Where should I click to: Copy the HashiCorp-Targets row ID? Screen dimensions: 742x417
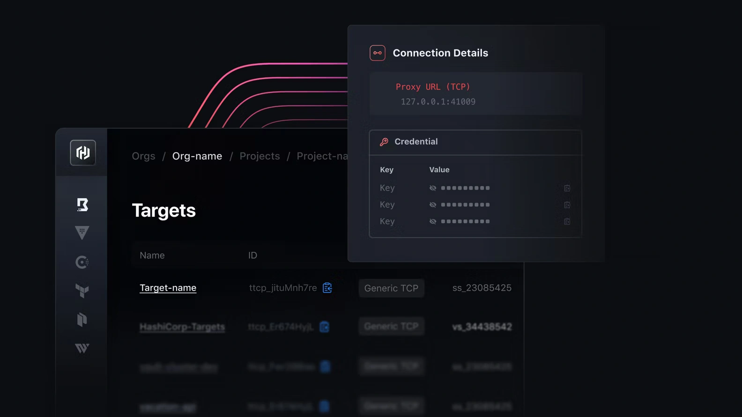click(x=324, y=327)
